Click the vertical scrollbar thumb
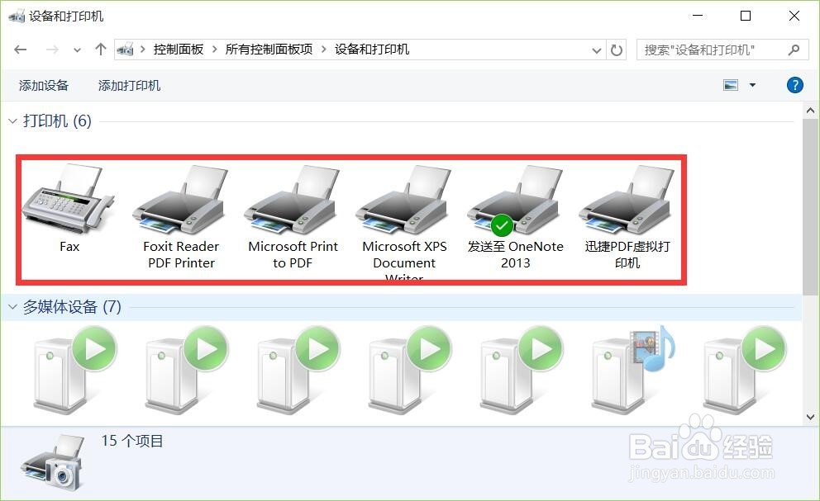 click(x=811, y=207)
